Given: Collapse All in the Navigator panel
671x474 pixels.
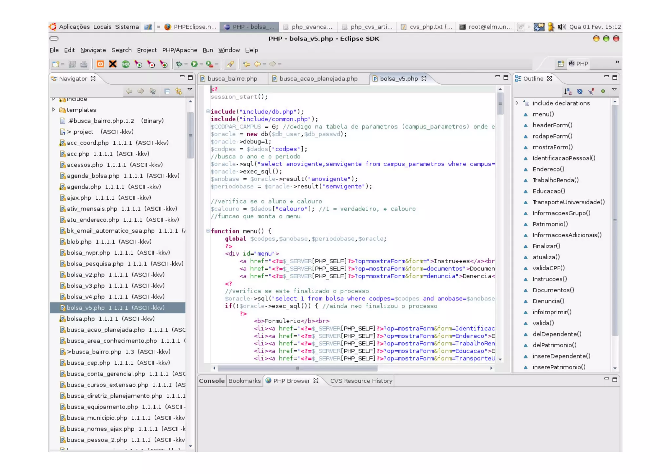Looking at the screenshot, I should tap(167, 91).
